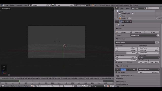Remove a render preset with minus icon
Image resolution: width=162 pixels, height=91 pixels.
(x=158, y=42)
